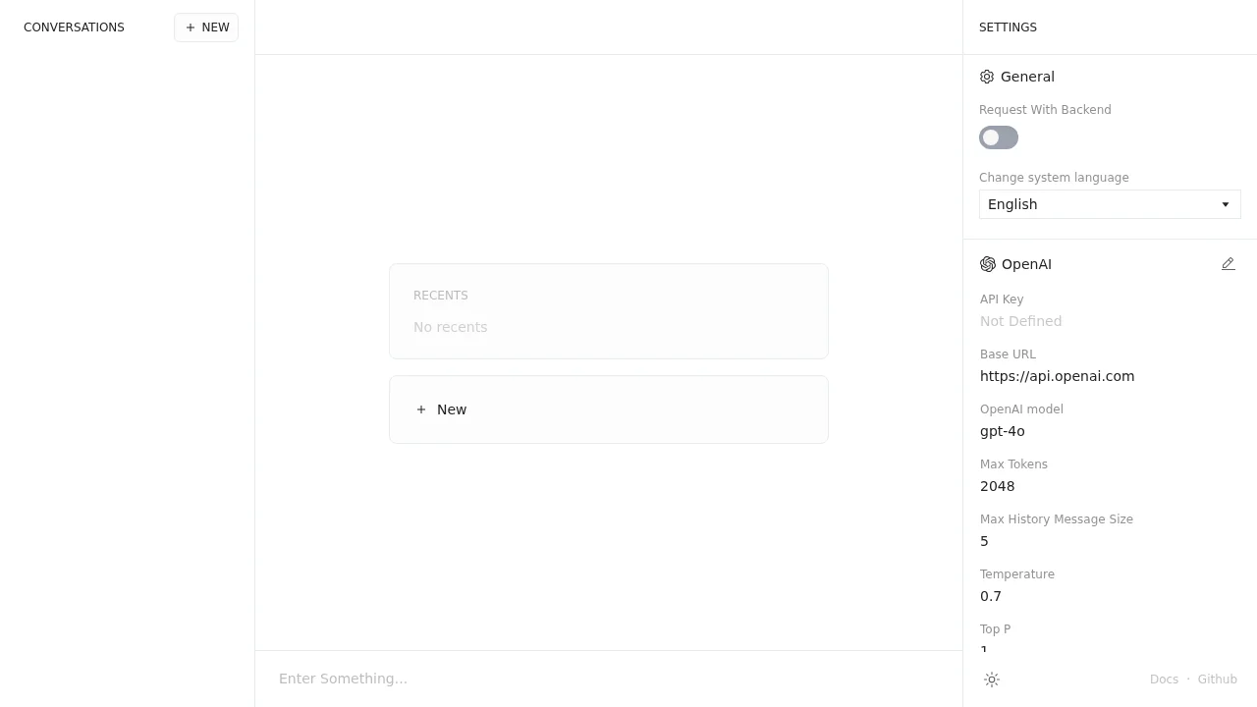
Task: Open the language dropdown arrow
Action: (x=1226, y=204)
